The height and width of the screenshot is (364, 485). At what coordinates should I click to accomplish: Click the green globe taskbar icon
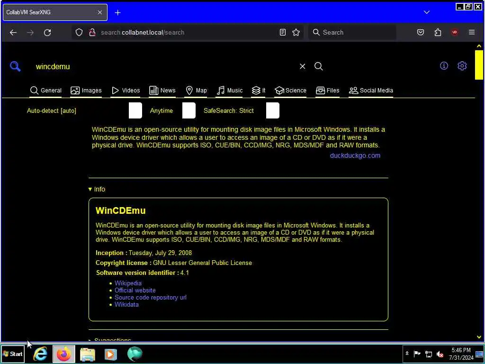click(135, 354)
